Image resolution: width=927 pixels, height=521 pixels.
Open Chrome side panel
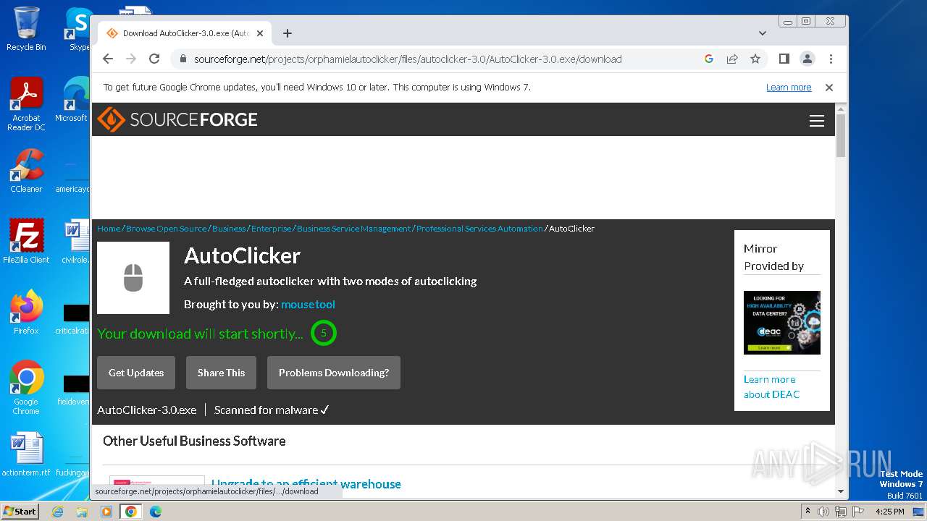(x=784, y=59)
